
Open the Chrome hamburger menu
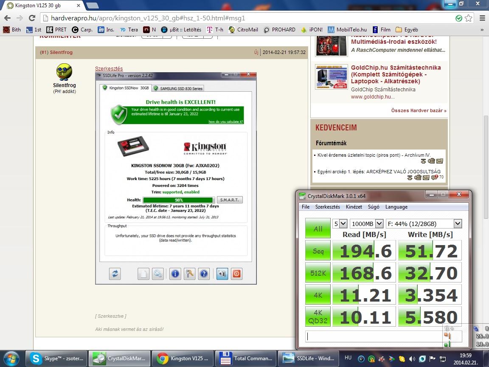(x=482, y=18)
